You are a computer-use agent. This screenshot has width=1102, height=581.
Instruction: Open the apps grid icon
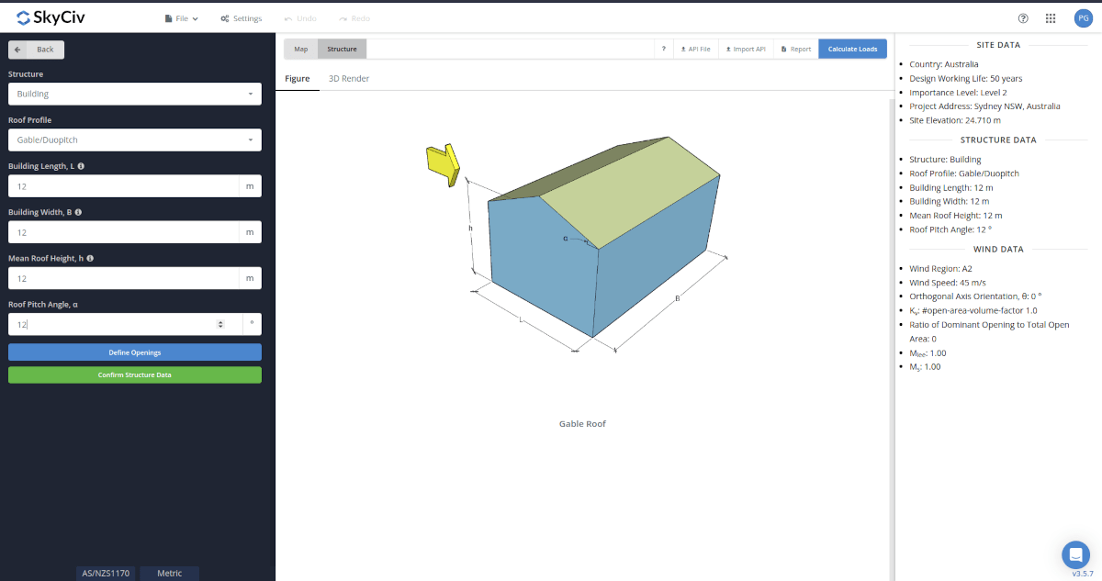point(1050,17)
